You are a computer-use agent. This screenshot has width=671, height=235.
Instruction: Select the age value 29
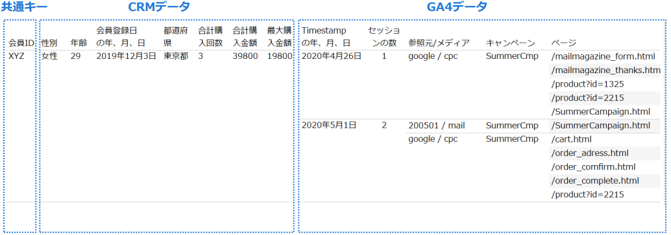[75, 56]
